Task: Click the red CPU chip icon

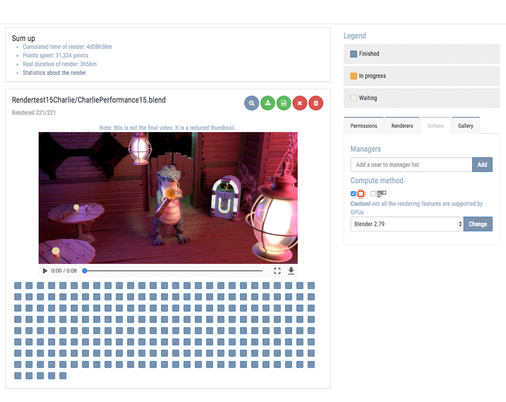Action: coord(361,194)
